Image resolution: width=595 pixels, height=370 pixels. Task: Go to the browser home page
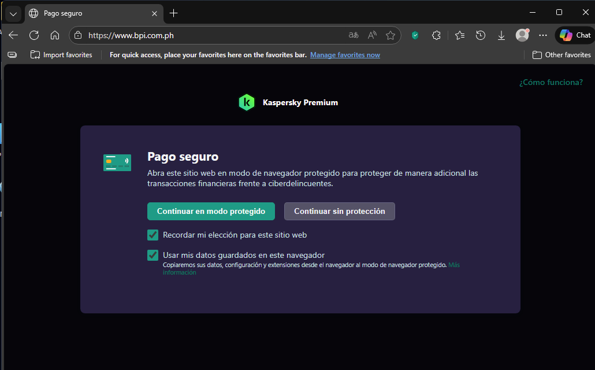coord(55,35)
